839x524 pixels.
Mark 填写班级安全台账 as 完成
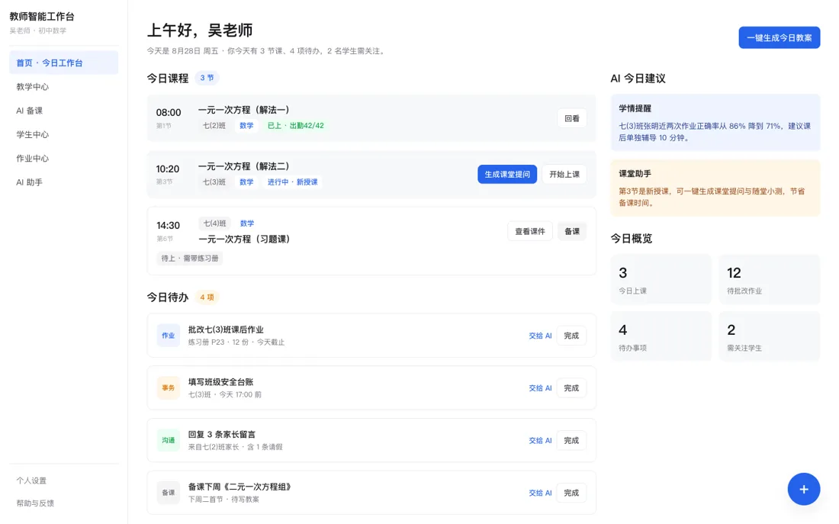pos(571,388)
